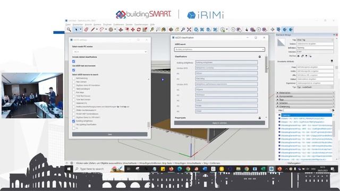Open the Tag dropdown in entity info
340x191 pixels.
315,40
